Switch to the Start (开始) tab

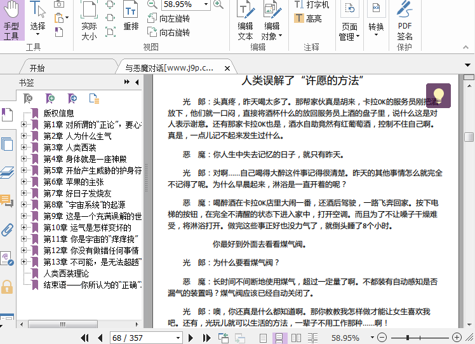tap(37, 68)
